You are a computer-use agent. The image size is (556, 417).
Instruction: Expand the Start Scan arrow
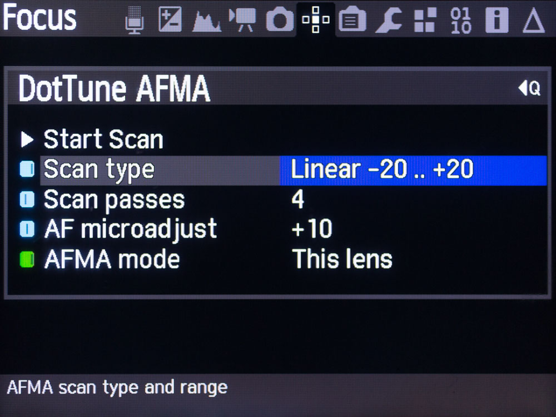[x=27, y=139]
